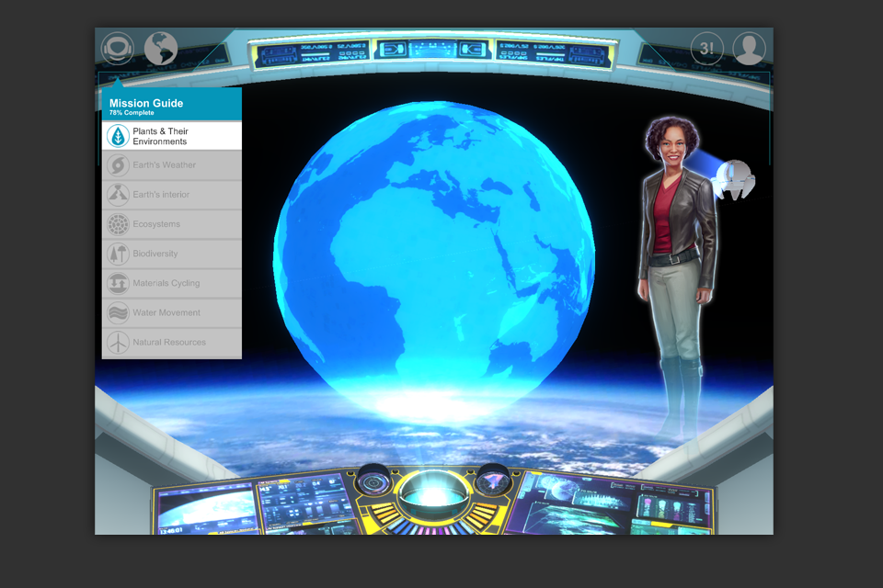Screen dimensions: 883x588
Task: Click the waves icon for Water Movement
Action: click(119, 313)
